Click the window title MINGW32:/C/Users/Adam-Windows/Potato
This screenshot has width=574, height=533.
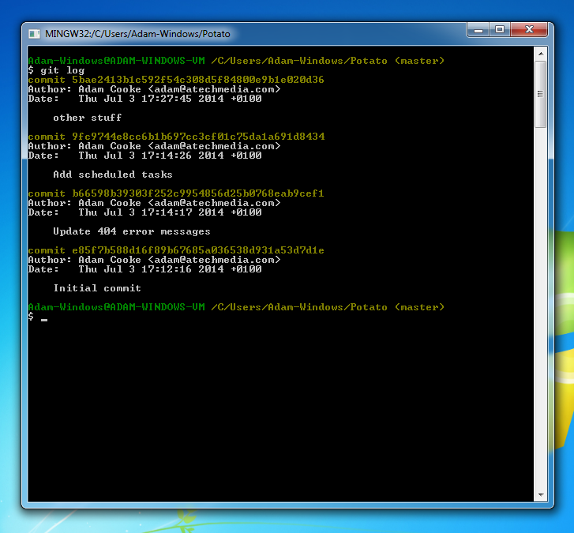[x=137, y=34]
